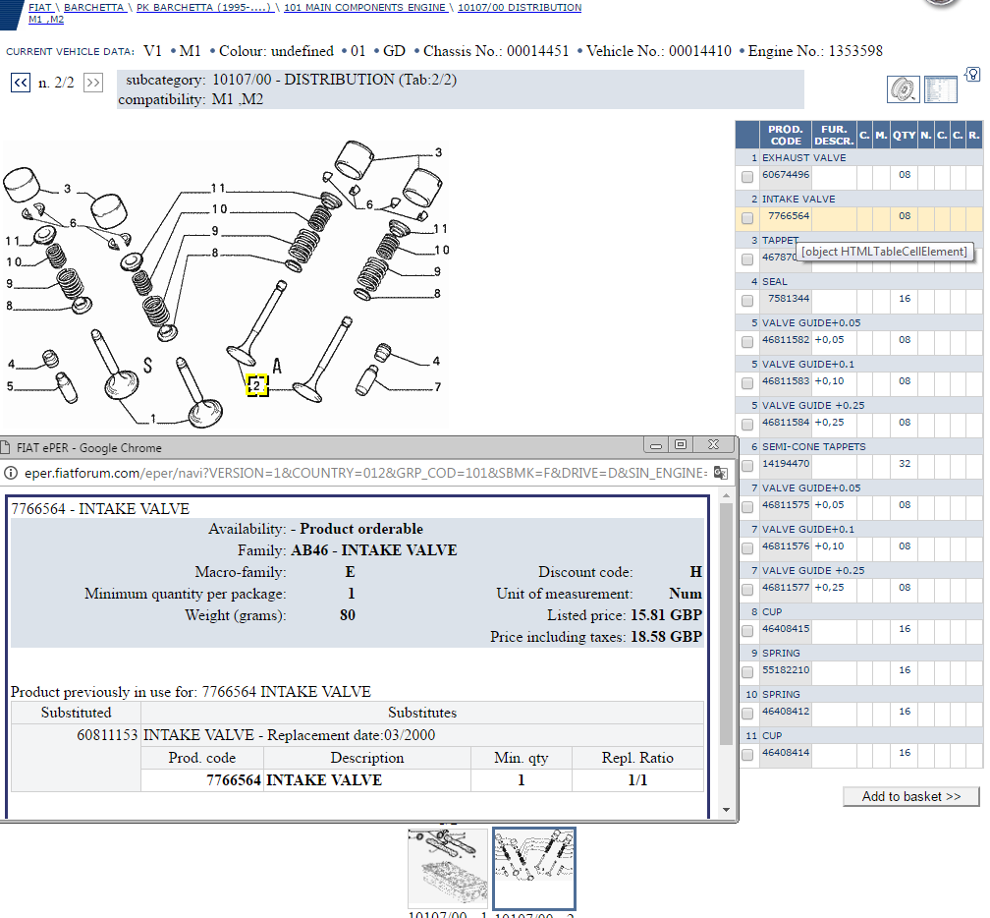Open the FIAT breadcrumb link
Screen dimensions: 990x918
(39, 8)
